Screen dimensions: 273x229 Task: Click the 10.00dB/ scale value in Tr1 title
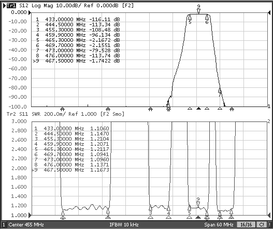[x=68, y=6]
